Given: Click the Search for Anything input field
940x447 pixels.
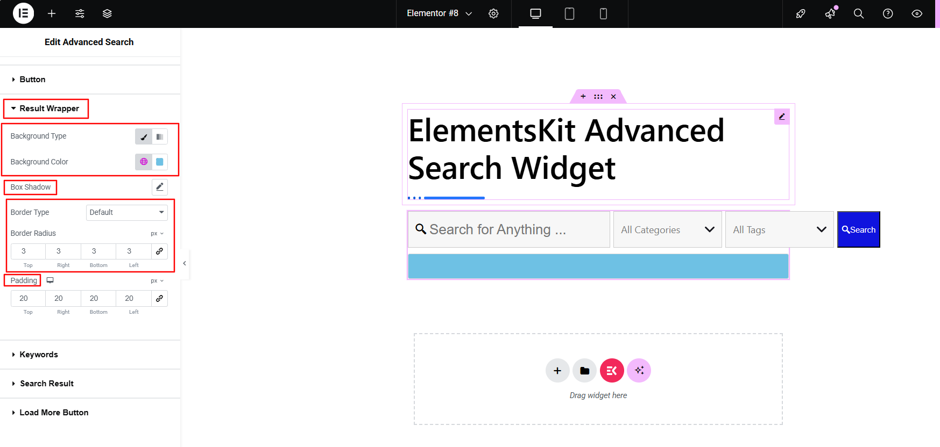Looking at the screenshot, I should [x=509, y=229].
